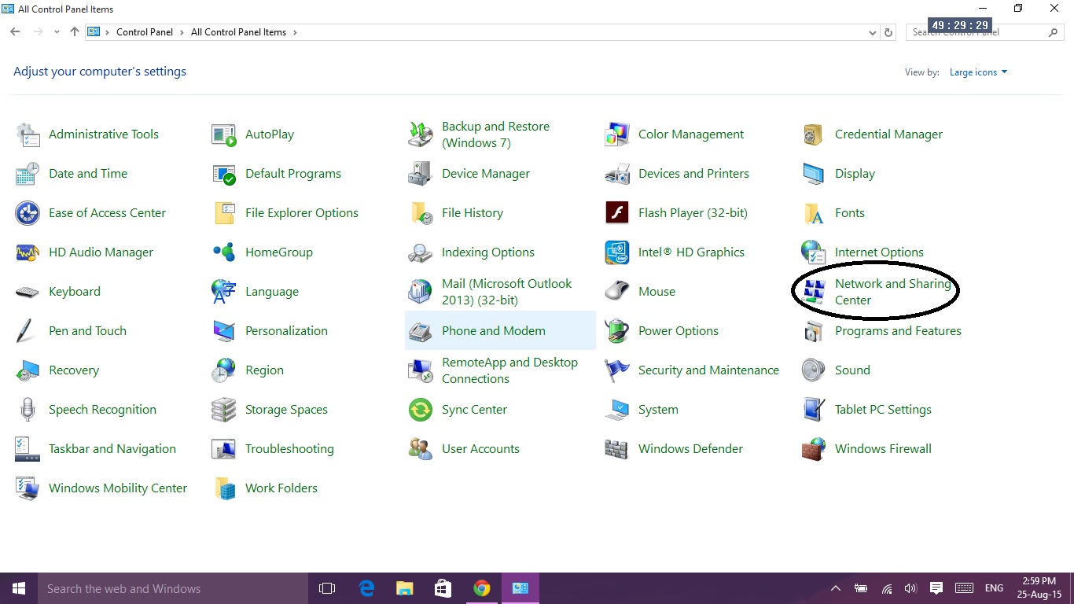Open the Power Options icon
1074x604 pixels.
click(617, 331)
